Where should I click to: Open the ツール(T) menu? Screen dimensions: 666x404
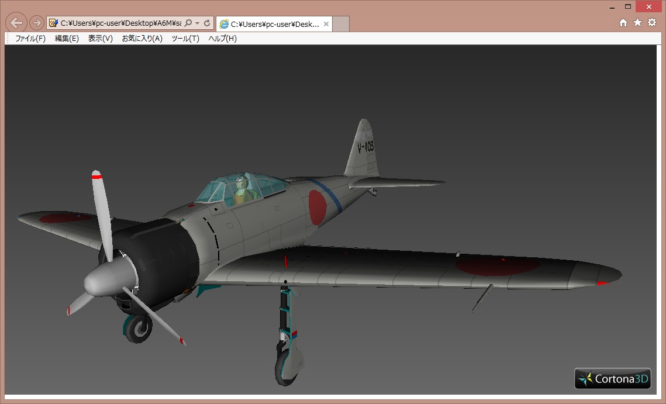(x=185, y=39)
